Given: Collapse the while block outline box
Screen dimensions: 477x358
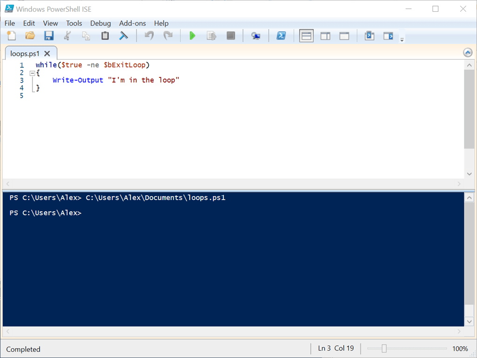Looking at the screenshot, I should tap(32, 73).
